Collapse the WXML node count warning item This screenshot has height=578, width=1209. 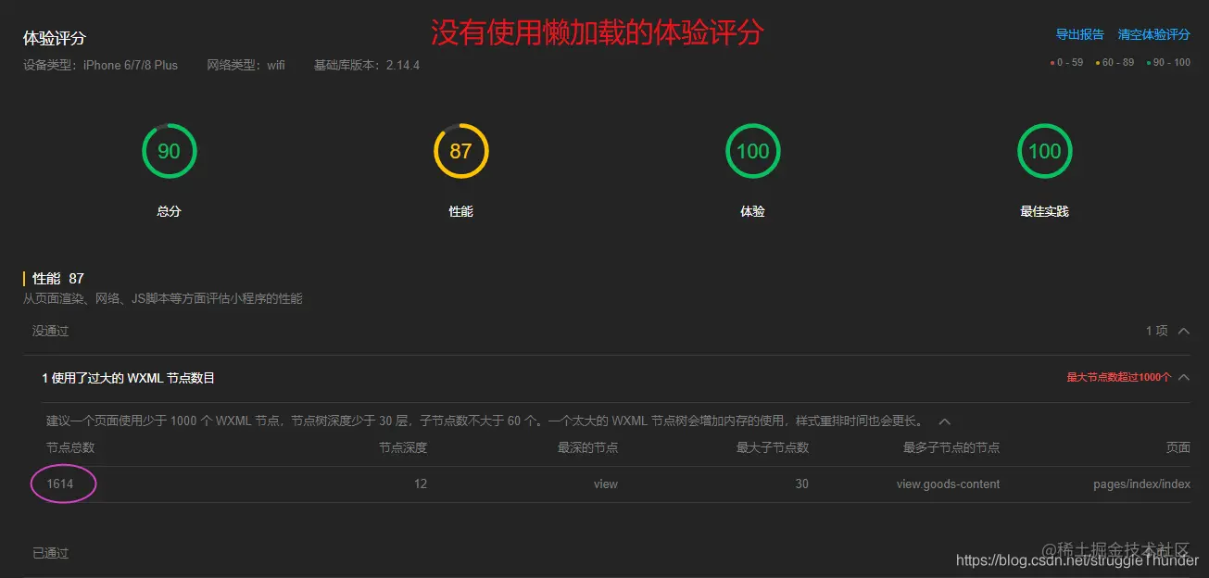(1182, 377)
